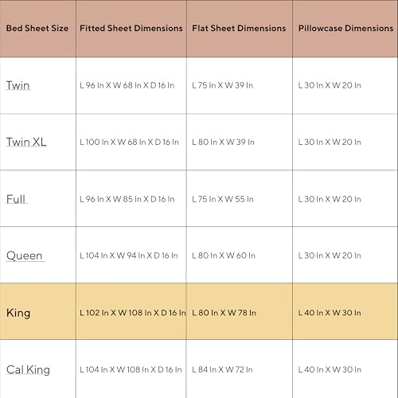Open the Full size link
398x398 pixels.
tap(16, 199)
